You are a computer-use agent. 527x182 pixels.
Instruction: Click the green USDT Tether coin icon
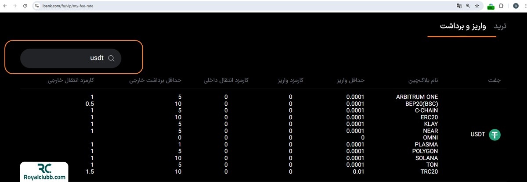click(495, 135)
